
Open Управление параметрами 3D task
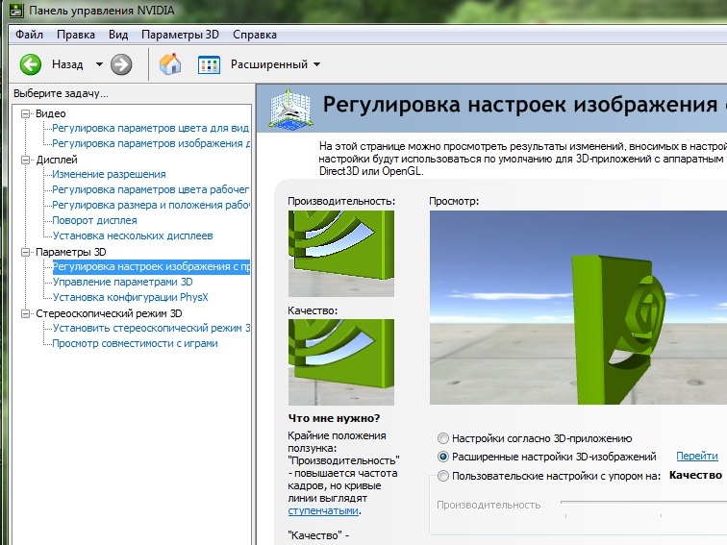(122, 282)
